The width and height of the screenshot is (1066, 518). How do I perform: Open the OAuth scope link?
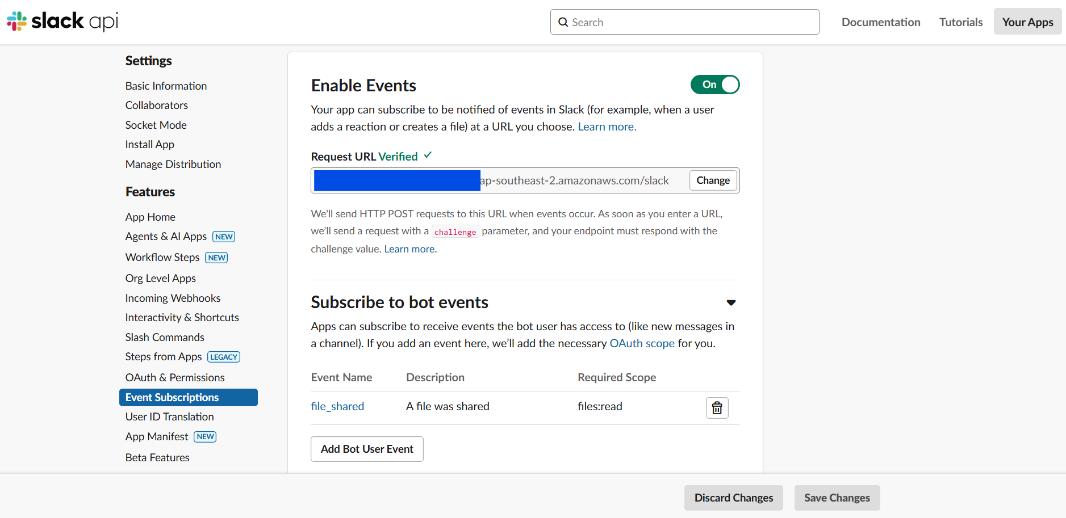642,343
